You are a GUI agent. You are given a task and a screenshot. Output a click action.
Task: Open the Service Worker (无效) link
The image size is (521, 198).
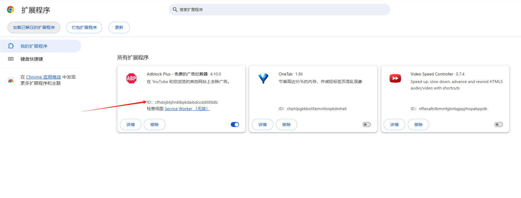tap(187, 109)
